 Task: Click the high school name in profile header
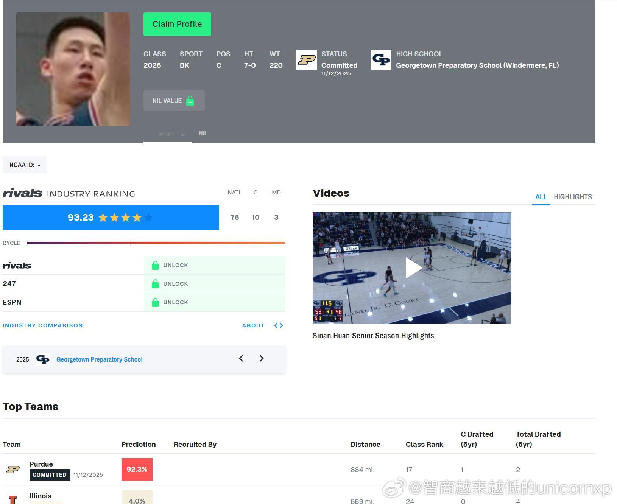pos(477,65)
